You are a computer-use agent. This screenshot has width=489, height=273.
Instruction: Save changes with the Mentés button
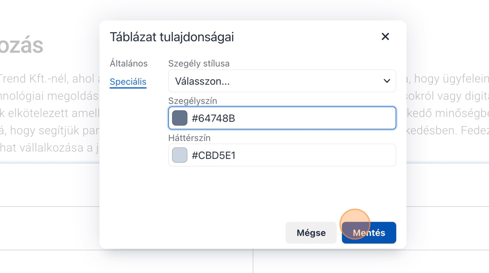click(x=369, y=233)
